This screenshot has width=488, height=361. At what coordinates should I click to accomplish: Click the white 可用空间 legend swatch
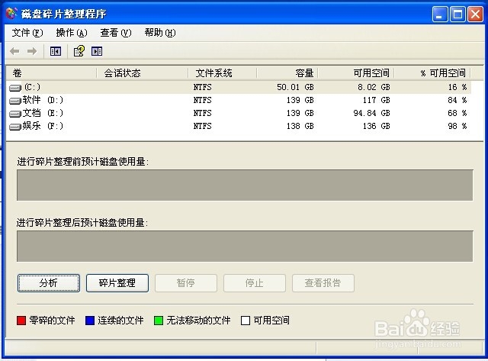point(246,321)
